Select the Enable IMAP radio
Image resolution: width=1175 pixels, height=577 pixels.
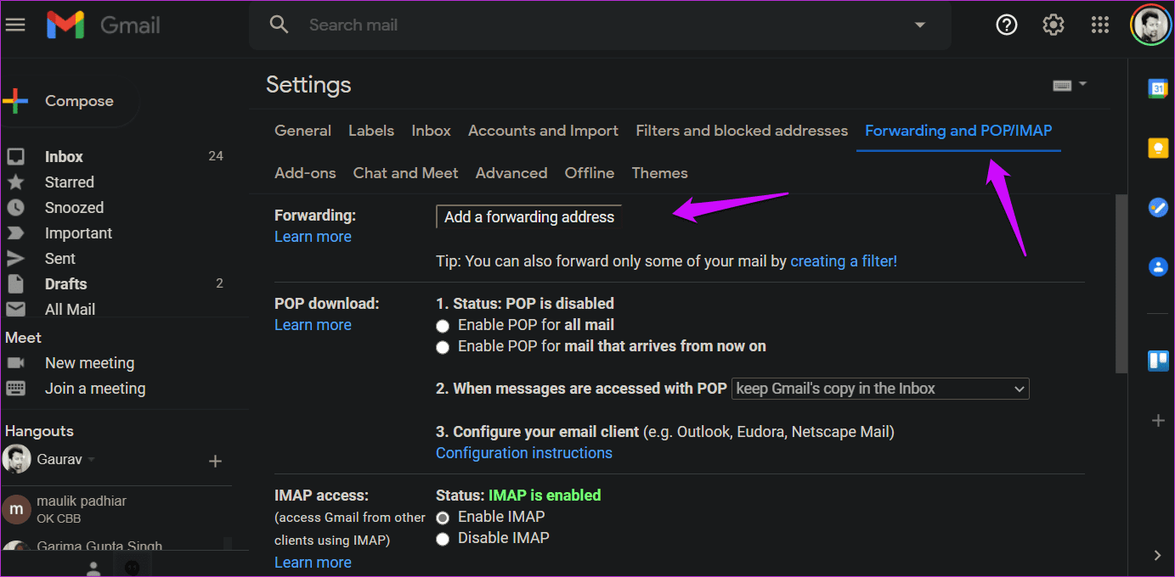tap(442, 518)
